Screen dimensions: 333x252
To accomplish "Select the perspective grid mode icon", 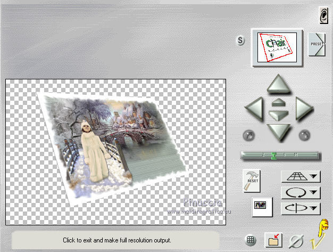I will (x=296, y=176).
